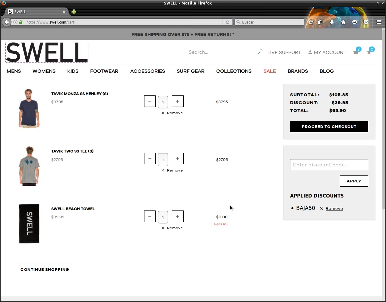
Task: Open the bookmarks list icon in toolbar
Action: [x=320, y=22]
